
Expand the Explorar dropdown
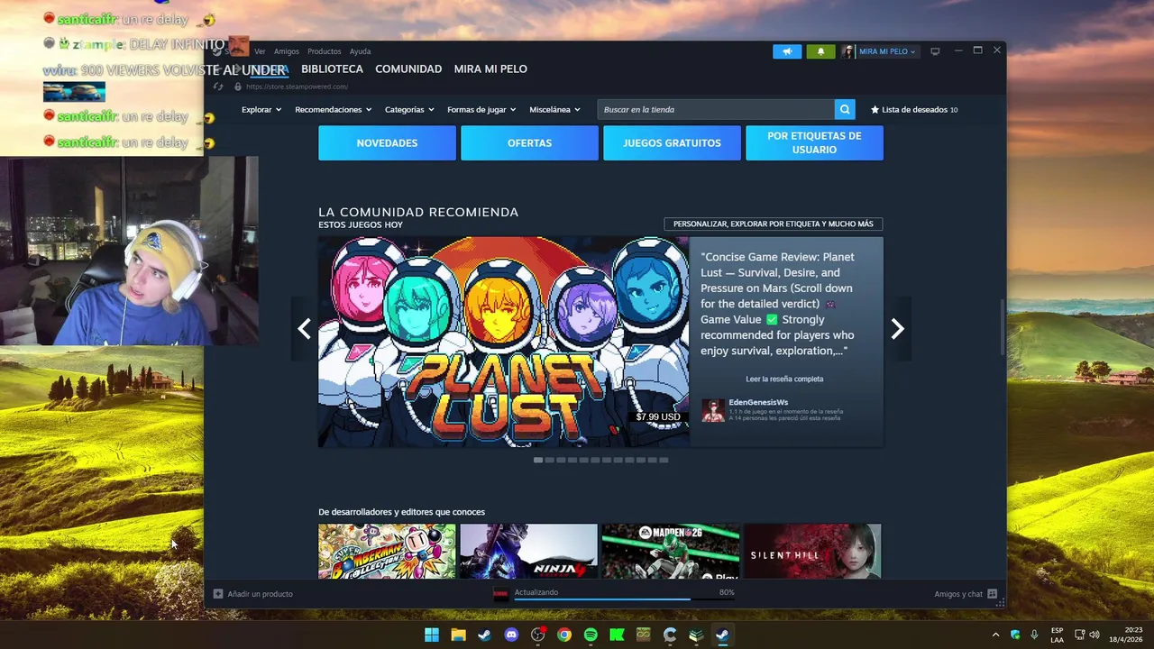point(261,109)
